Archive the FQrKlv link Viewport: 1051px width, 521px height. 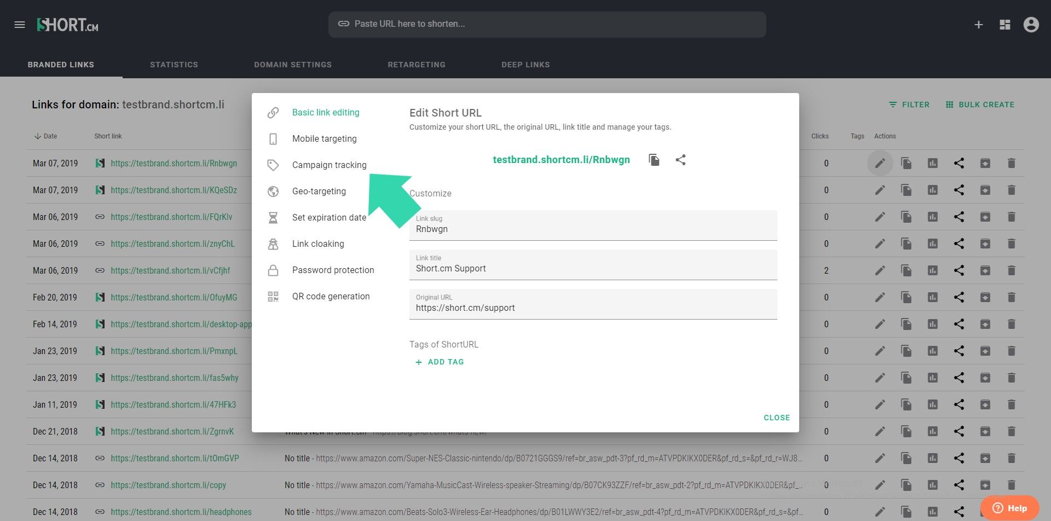tap(985, 217)
